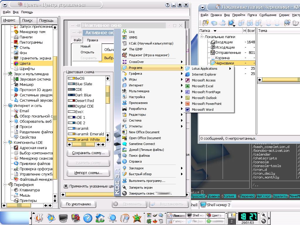Click the KMail new message toolbar icon
This screenshot has width=300, height=225.
(206, 23)
